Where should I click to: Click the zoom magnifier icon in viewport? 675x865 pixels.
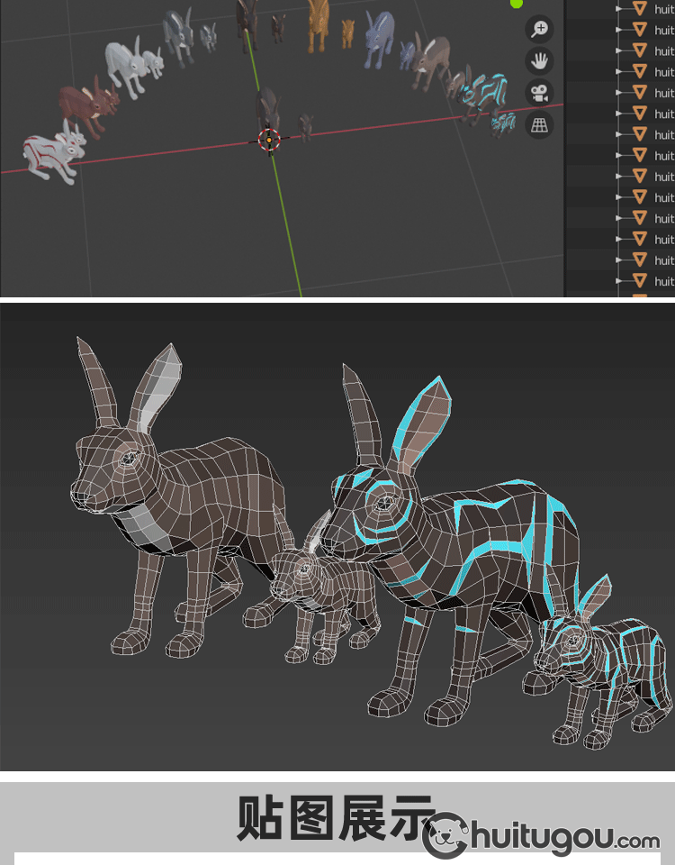539,30
